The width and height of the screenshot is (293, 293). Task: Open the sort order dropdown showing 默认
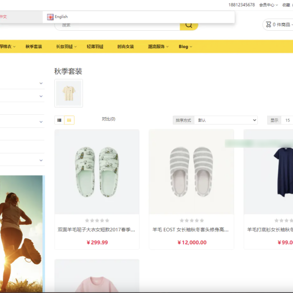click(x=226, y=120)
